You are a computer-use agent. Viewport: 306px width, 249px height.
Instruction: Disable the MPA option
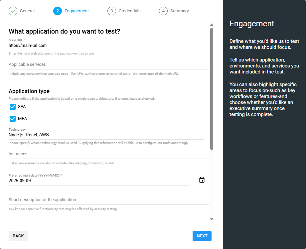tap(12, 118)
